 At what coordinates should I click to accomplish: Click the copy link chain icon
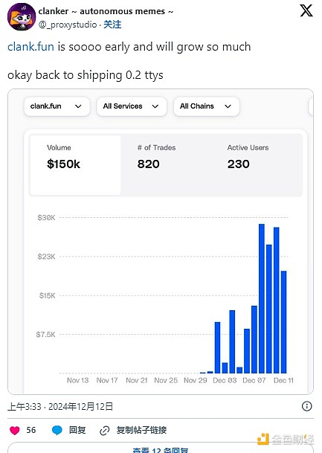coord(104,431)
